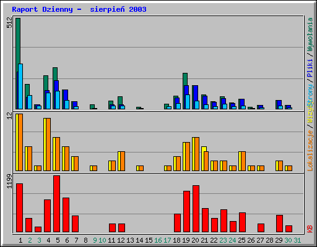Select the orange sites bar for day 4
Screen dimensions: 317x247
48,144
